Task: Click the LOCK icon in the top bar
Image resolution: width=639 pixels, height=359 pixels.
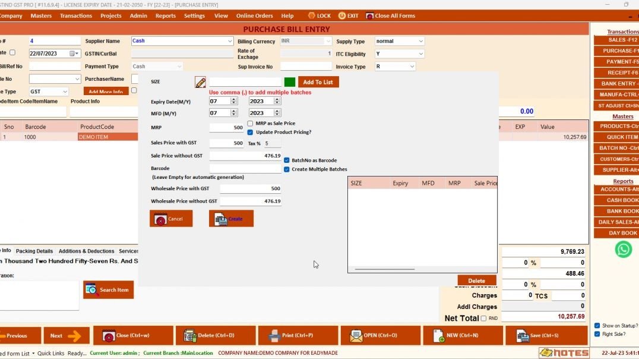Action: (310, 16)
